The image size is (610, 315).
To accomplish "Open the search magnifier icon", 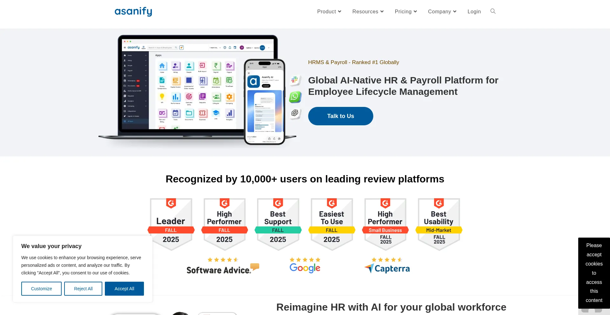I will (x=493, y=11).
